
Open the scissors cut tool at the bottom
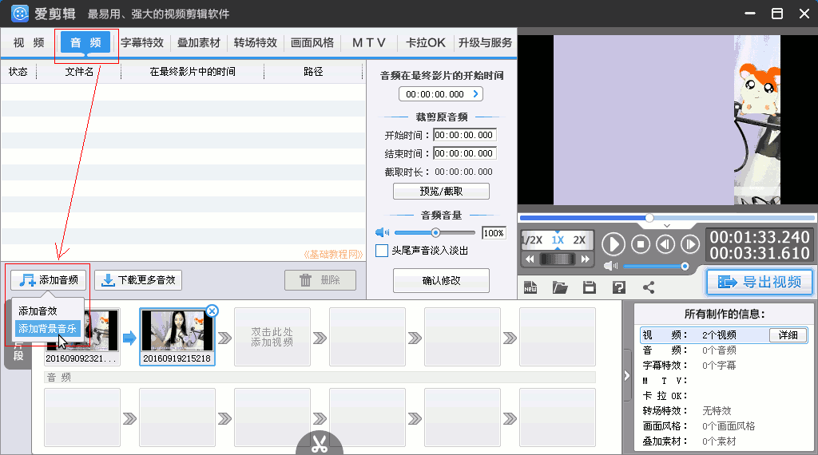[320, 444]
